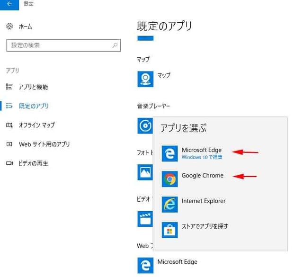Viewport: 303px width, 277px height.
Task: Click the マップ section heading
Action: click(143, 59)
